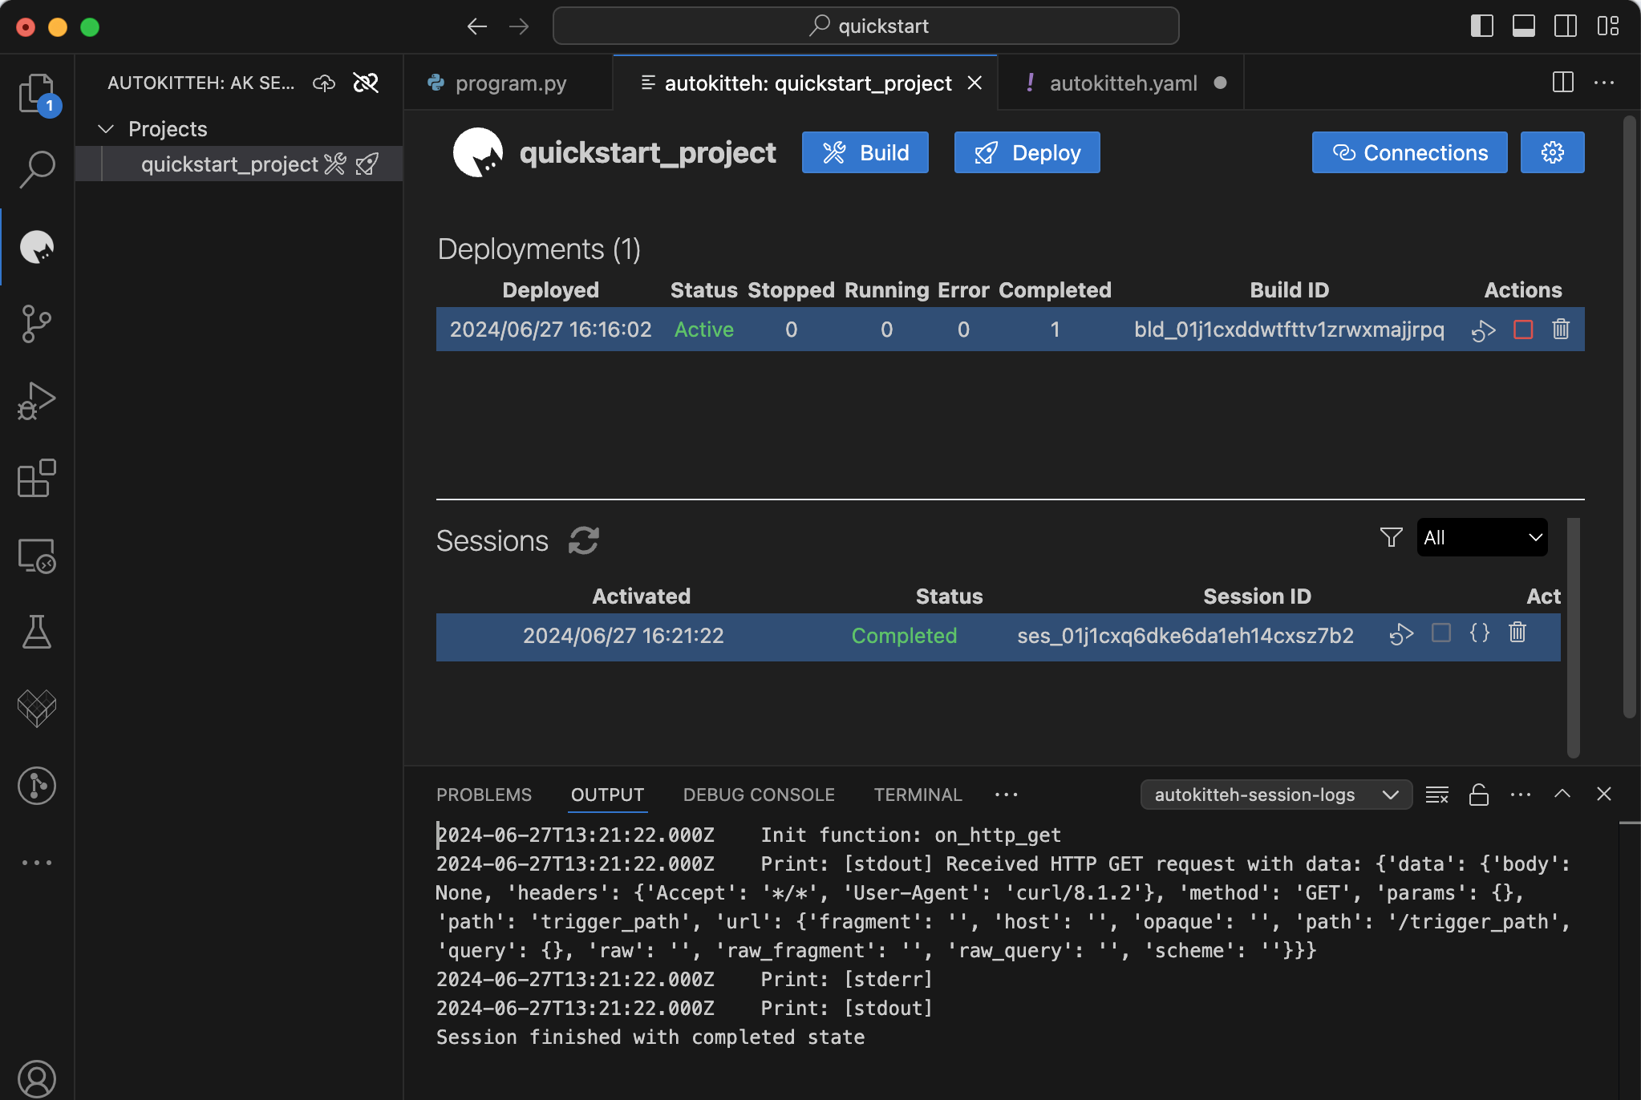Click the sessions filter funnel icon

coord(1392,537)
